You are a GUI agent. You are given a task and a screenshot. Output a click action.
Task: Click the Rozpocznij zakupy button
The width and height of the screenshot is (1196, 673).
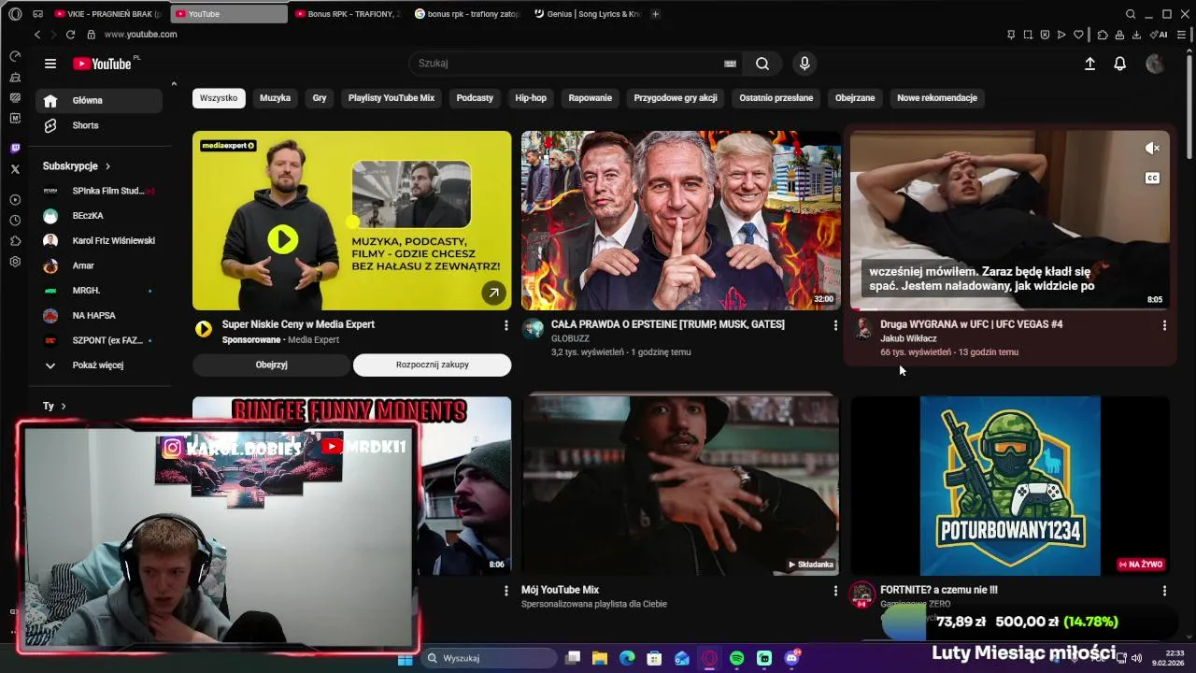[x=432, y=365]
